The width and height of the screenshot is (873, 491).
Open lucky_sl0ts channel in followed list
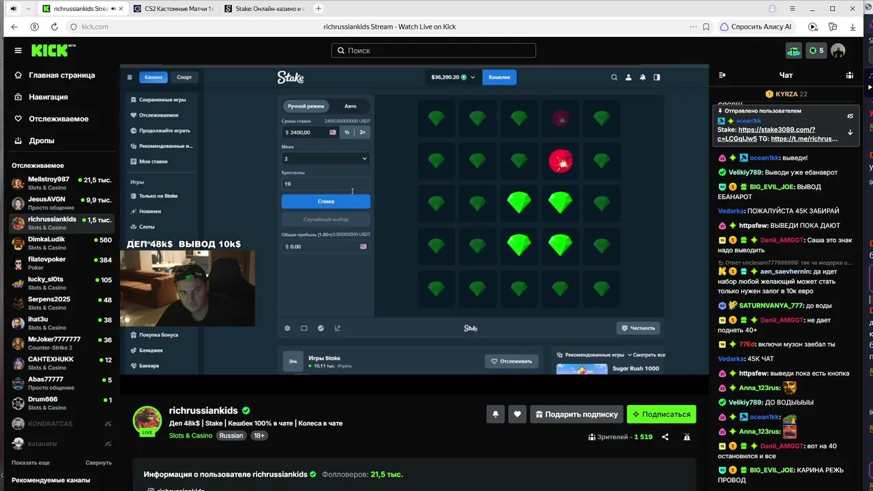click(x=61, y=283)
